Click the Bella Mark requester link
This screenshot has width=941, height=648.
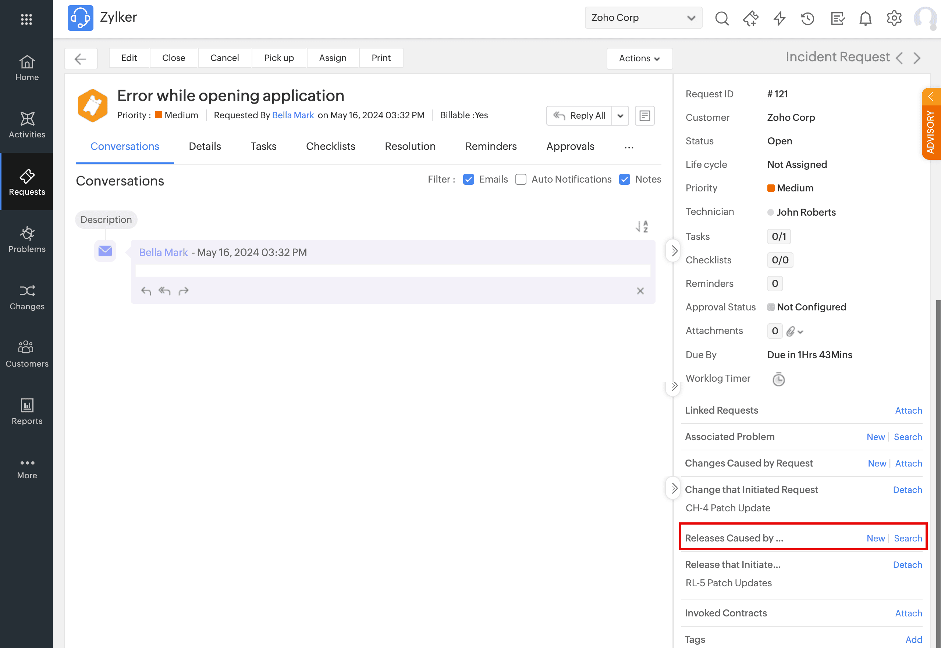(x=293, y=115)
